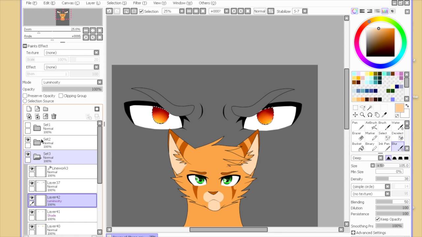Create a new layer folder
Image resolution: width=422 pixels, height=237 pixels.
coord(45,109)
